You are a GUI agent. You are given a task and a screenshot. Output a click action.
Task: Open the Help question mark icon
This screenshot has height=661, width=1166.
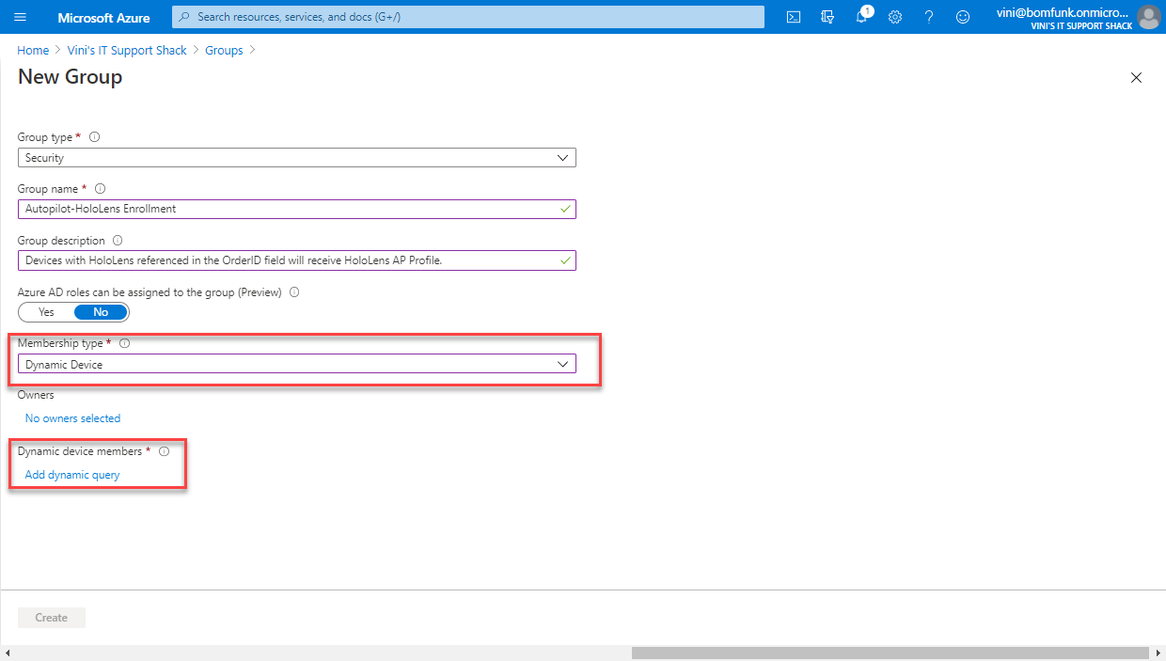pyautogui.click(x=929, y=17)
